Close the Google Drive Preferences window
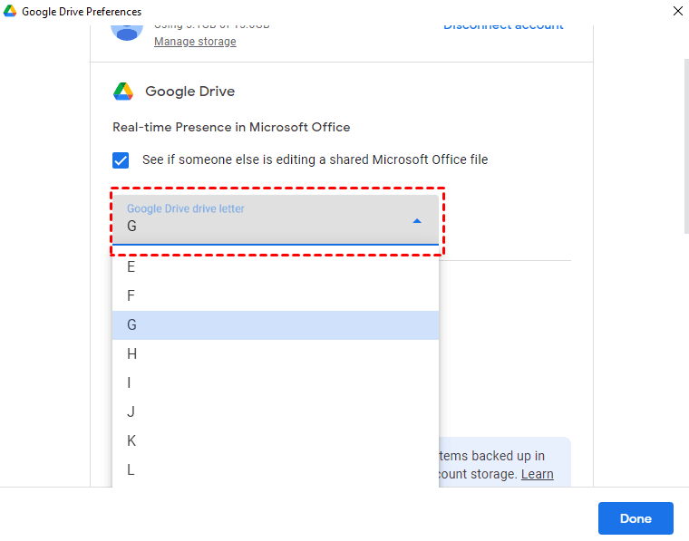 point(677,11)
